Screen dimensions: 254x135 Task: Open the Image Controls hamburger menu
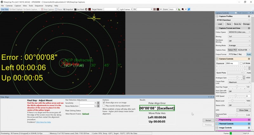(249, 128)
